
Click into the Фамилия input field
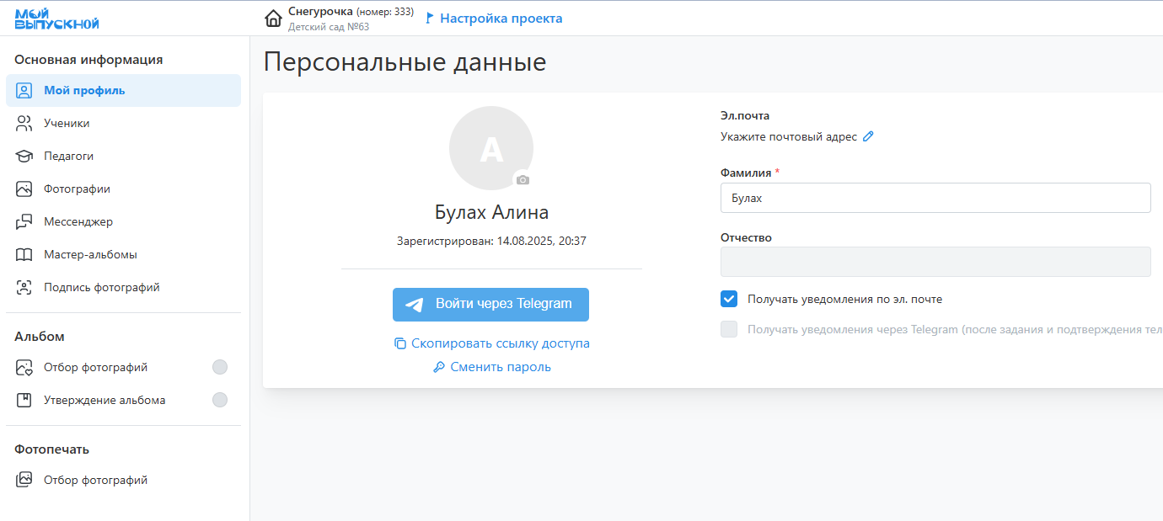(935, 198)
